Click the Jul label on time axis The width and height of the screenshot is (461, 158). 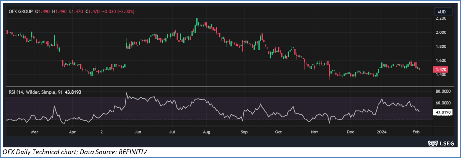point(172,131)
